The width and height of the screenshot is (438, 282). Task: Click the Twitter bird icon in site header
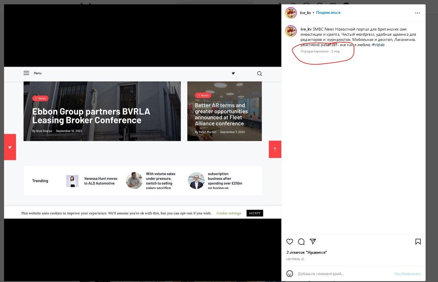point(233,73)
